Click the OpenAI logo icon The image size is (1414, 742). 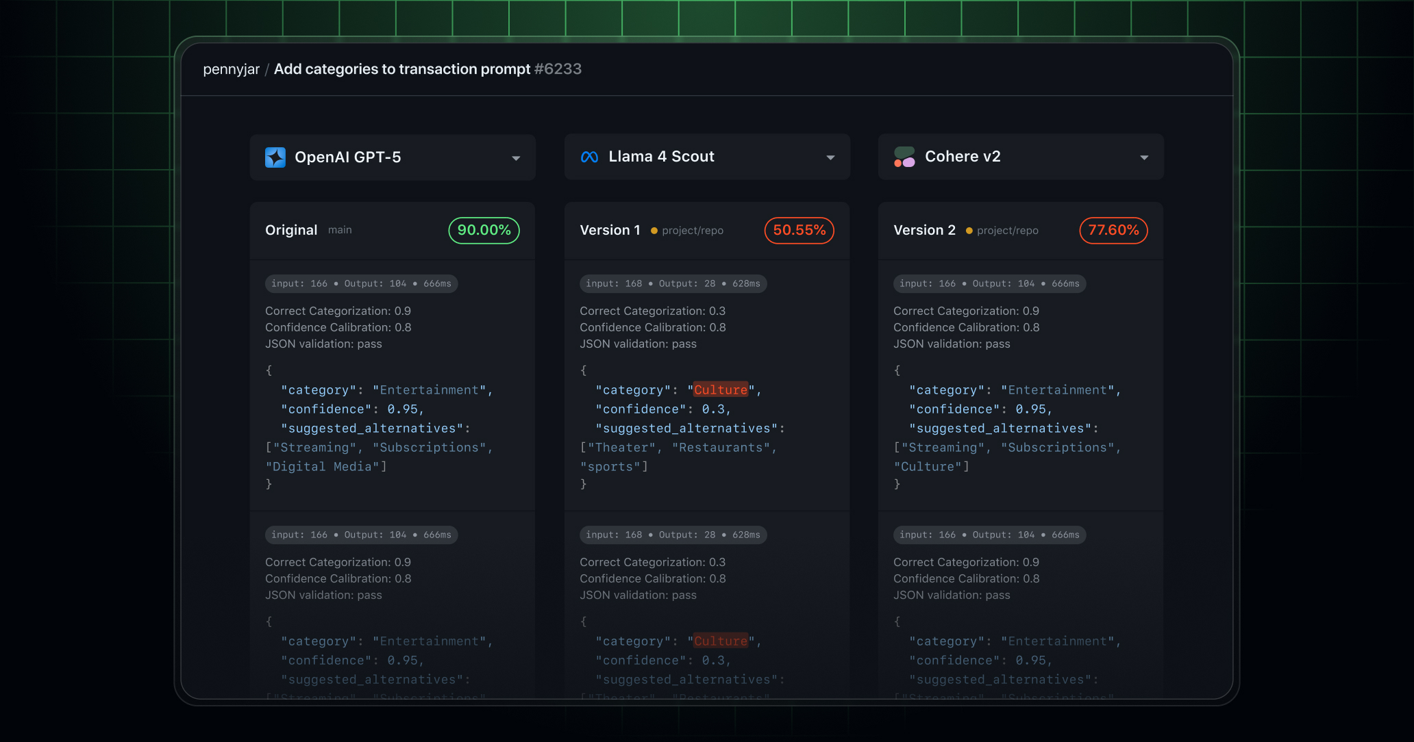tap(276, 157)
